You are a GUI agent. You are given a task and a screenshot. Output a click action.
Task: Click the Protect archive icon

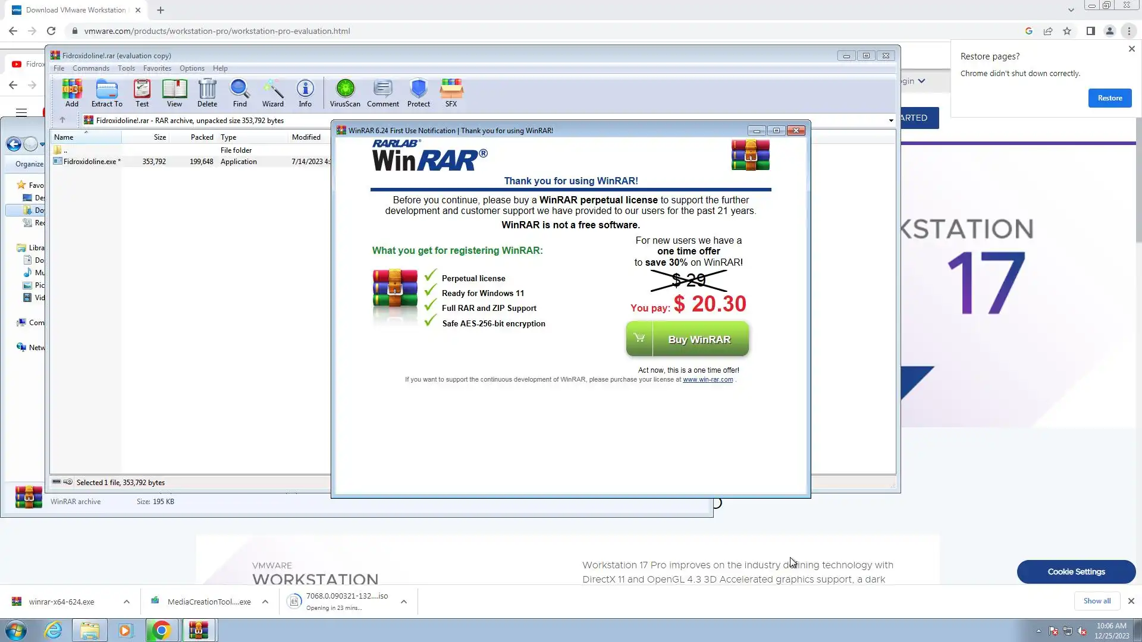[x=418, y=93]
